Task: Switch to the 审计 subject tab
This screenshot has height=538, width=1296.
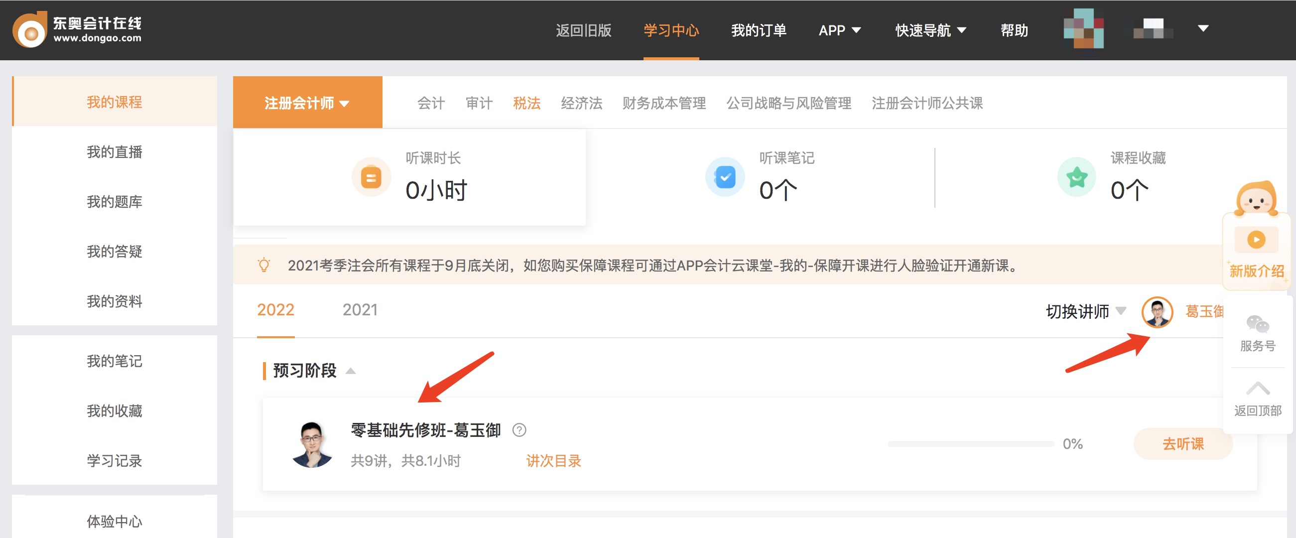Action: pos(478,103)
